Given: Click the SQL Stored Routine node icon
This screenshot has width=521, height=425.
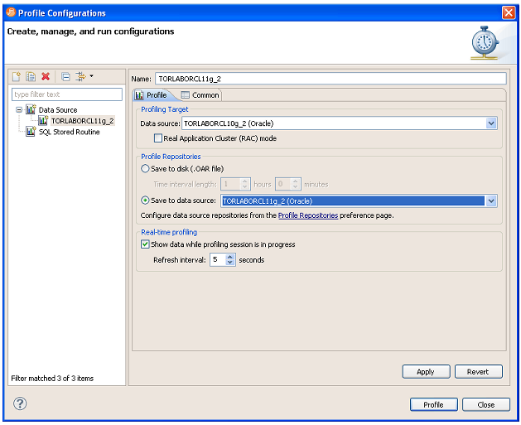Looking at the screenshot, I should pyautogui.click(x=31, y=131).
